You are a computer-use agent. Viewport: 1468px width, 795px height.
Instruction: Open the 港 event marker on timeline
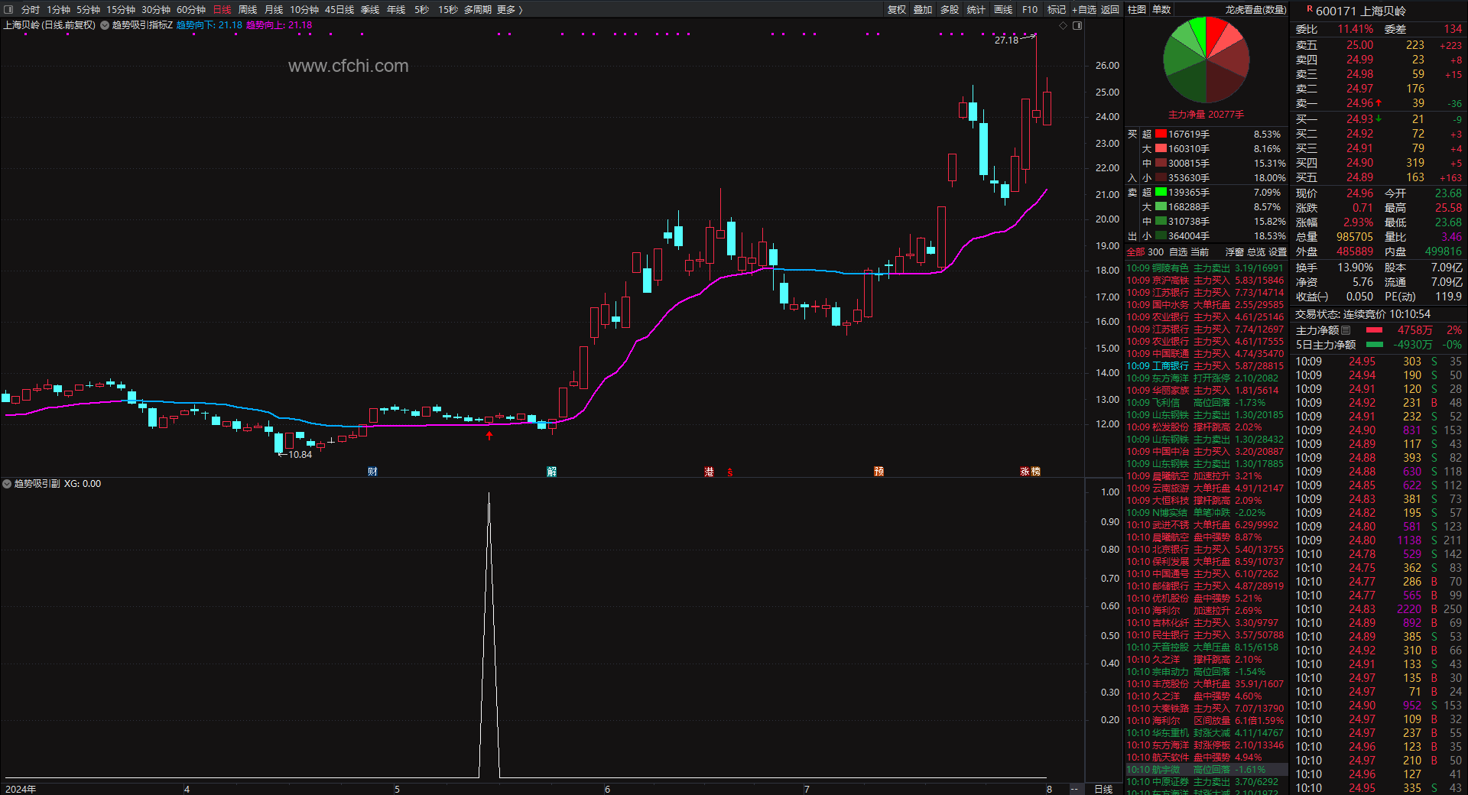click(x=709, y=472)
